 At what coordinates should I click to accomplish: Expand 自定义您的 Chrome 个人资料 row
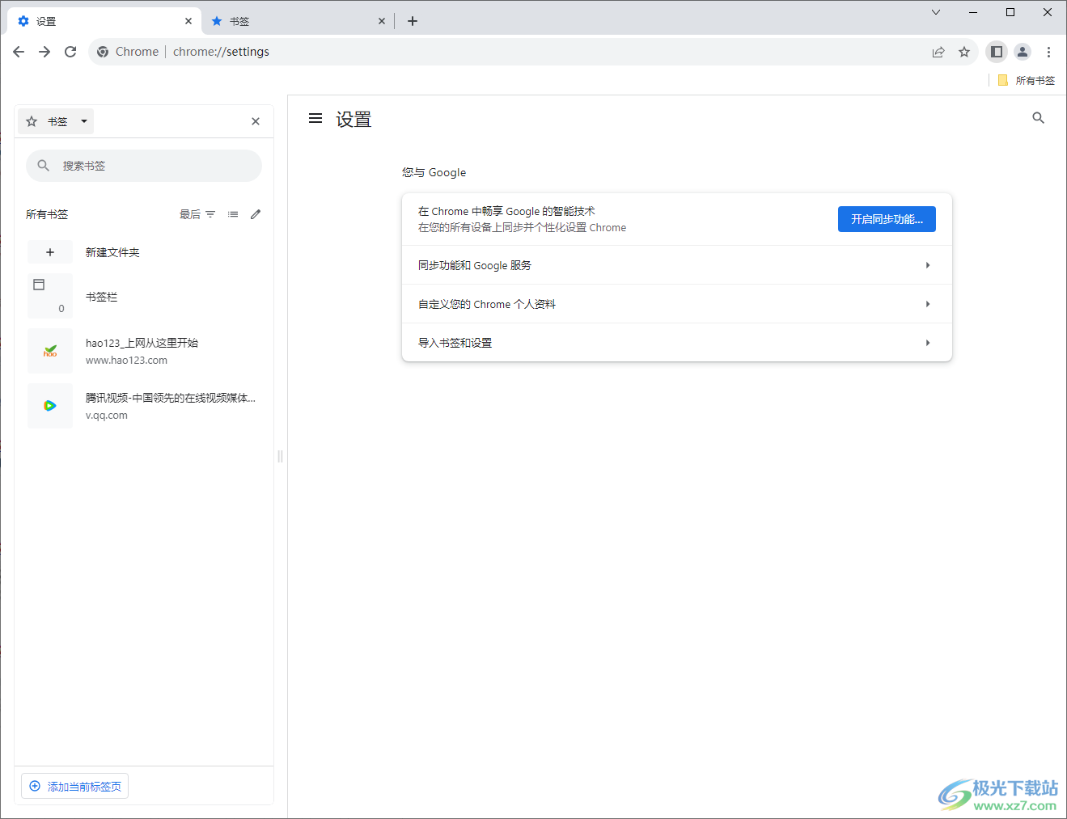pos(677,304)
